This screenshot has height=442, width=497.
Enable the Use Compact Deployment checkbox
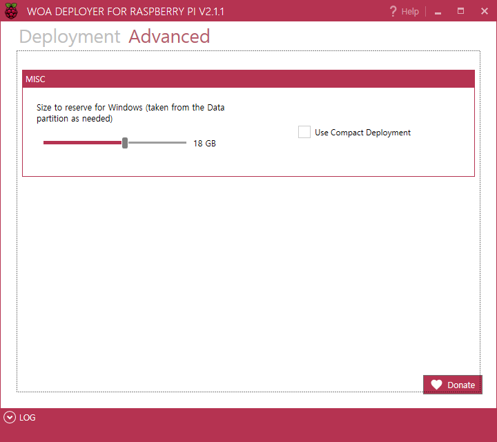pyautogui.click(x=304, y=132)
